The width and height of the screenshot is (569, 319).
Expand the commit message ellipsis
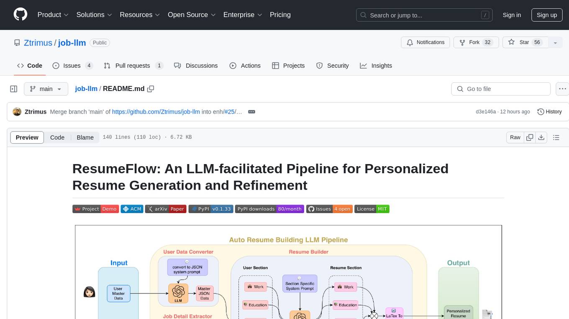(x=251, y=111)
